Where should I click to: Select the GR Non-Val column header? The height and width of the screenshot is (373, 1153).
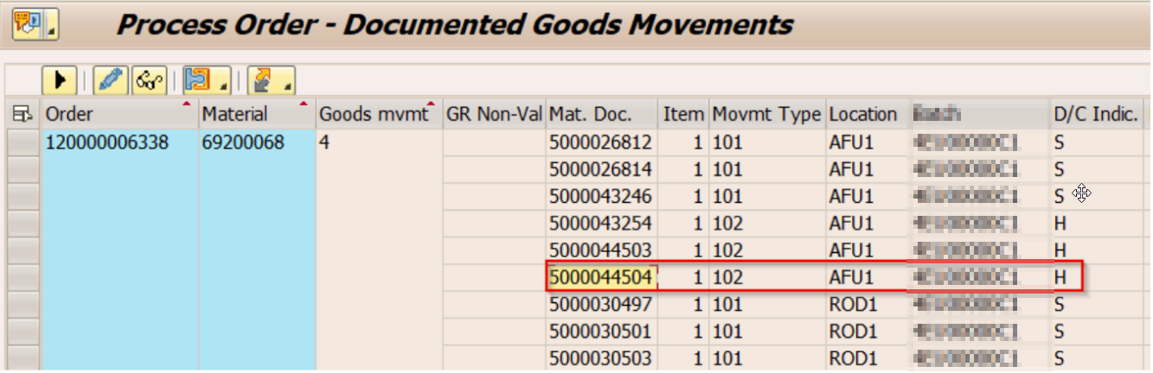pyautogui.click(x=493, y=114)
